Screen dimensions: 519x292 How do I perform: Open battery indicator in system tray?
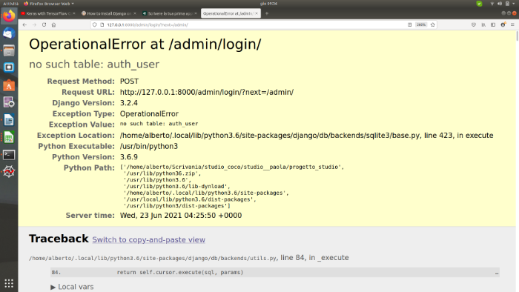coord(507,4)
